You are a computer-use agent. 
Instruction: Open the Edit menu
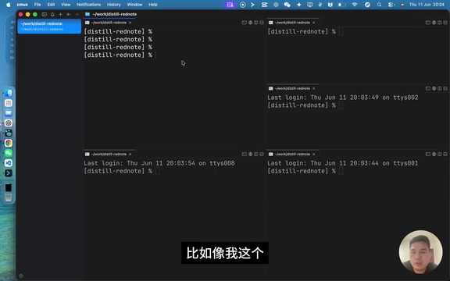pyautogui.click(x=51, y=5)
